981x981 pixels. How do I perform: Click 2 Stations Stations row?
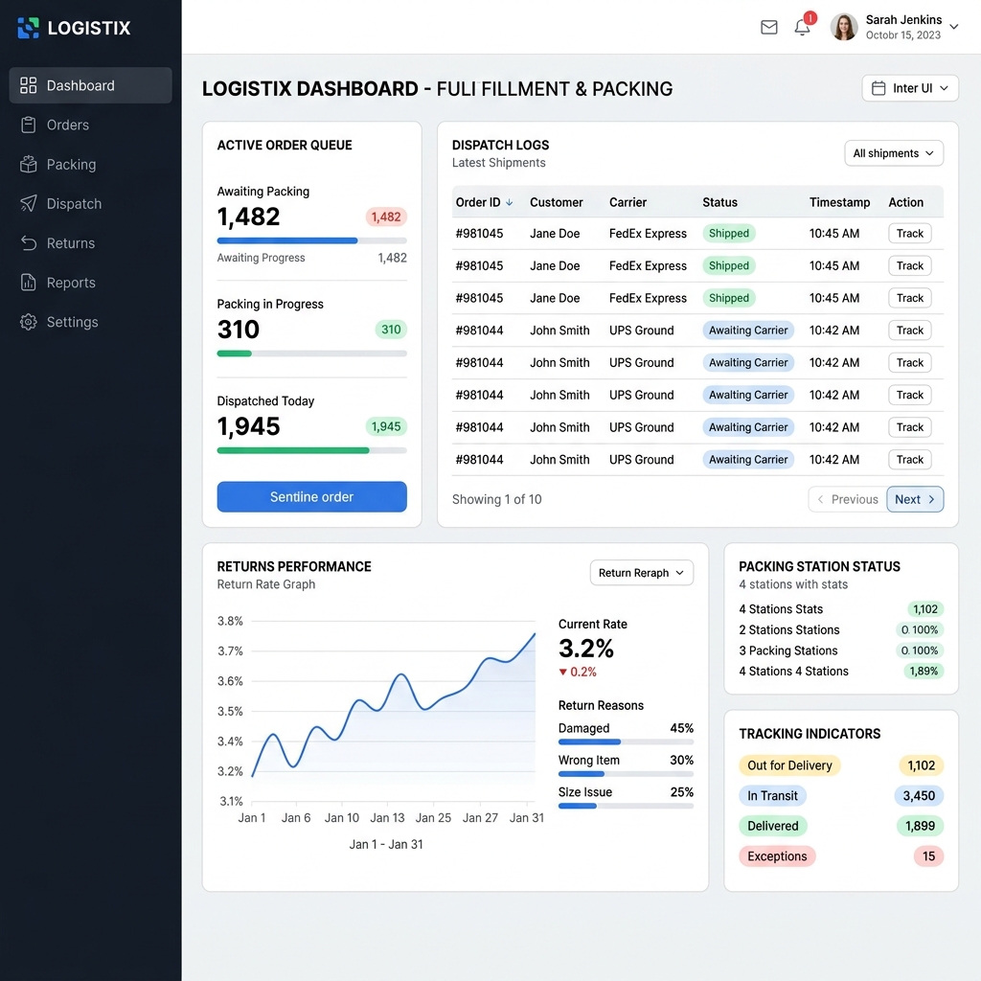point(841,629)
